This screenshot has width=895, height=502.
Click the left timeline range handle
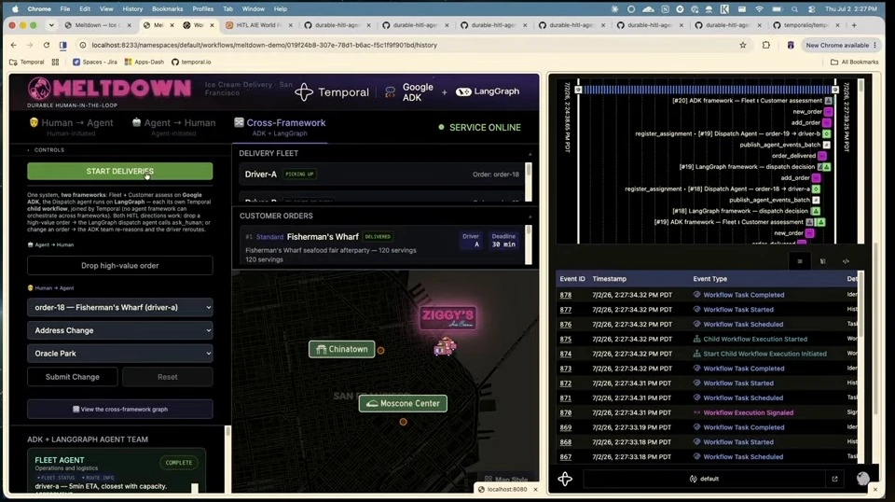pos(578,90)
